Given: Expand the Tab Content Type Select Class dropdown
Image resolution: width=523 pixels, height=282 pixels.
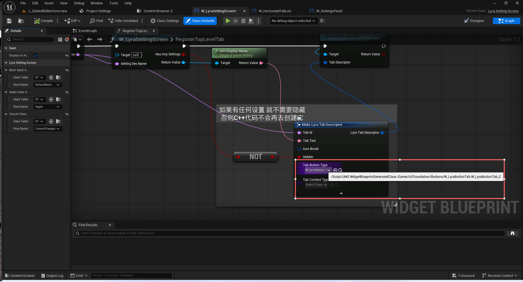Looking at the screenshot, I should pyautogui.click(x=316, y=185).
